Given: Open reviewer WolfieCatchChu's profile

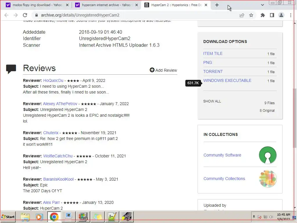Looking at the screenshot, I should 58,156.
